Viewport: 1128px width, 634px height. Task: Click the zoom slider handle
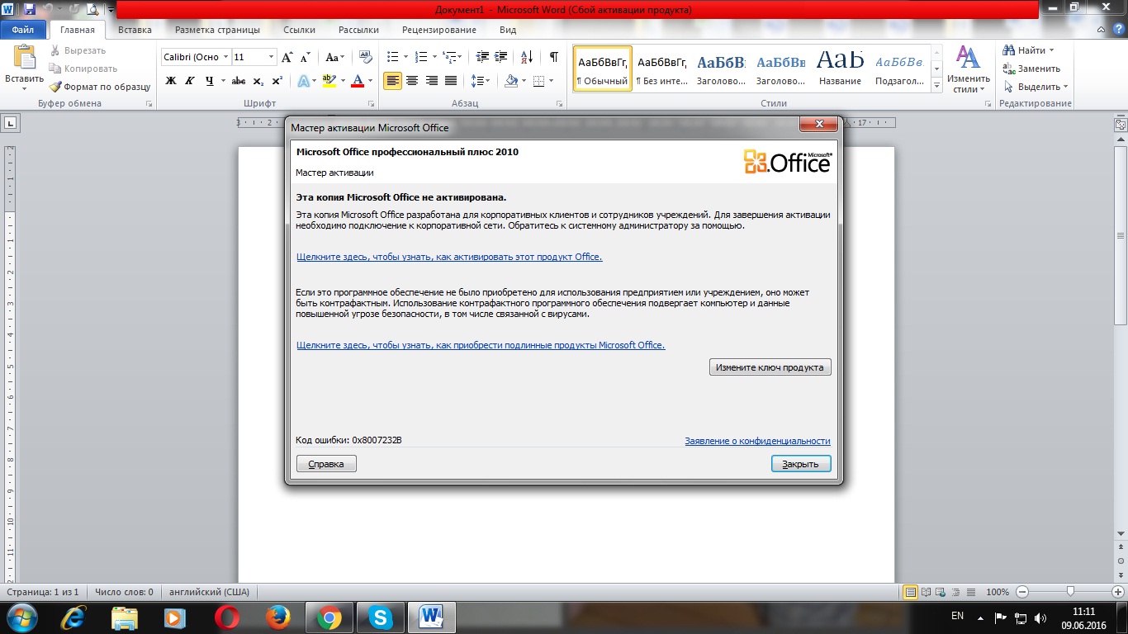tap(1071, 592)
